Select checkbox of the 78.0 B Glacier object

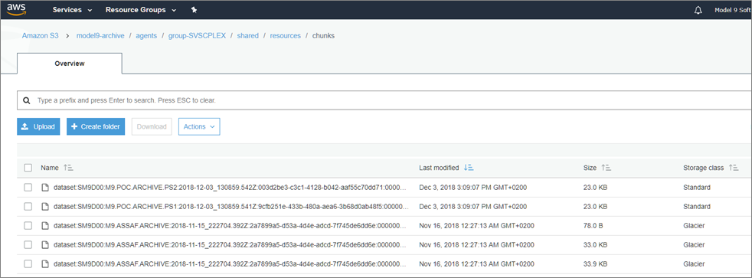[28, 226]
